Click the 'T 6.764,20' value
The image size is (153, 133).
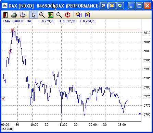87,21
